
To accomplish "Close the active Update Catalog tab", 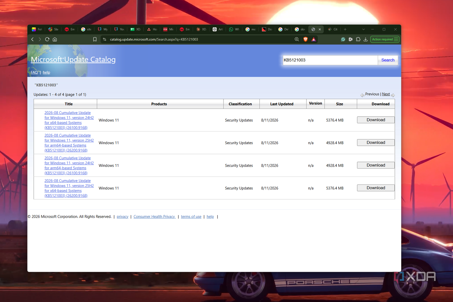I will coord(320,29).
